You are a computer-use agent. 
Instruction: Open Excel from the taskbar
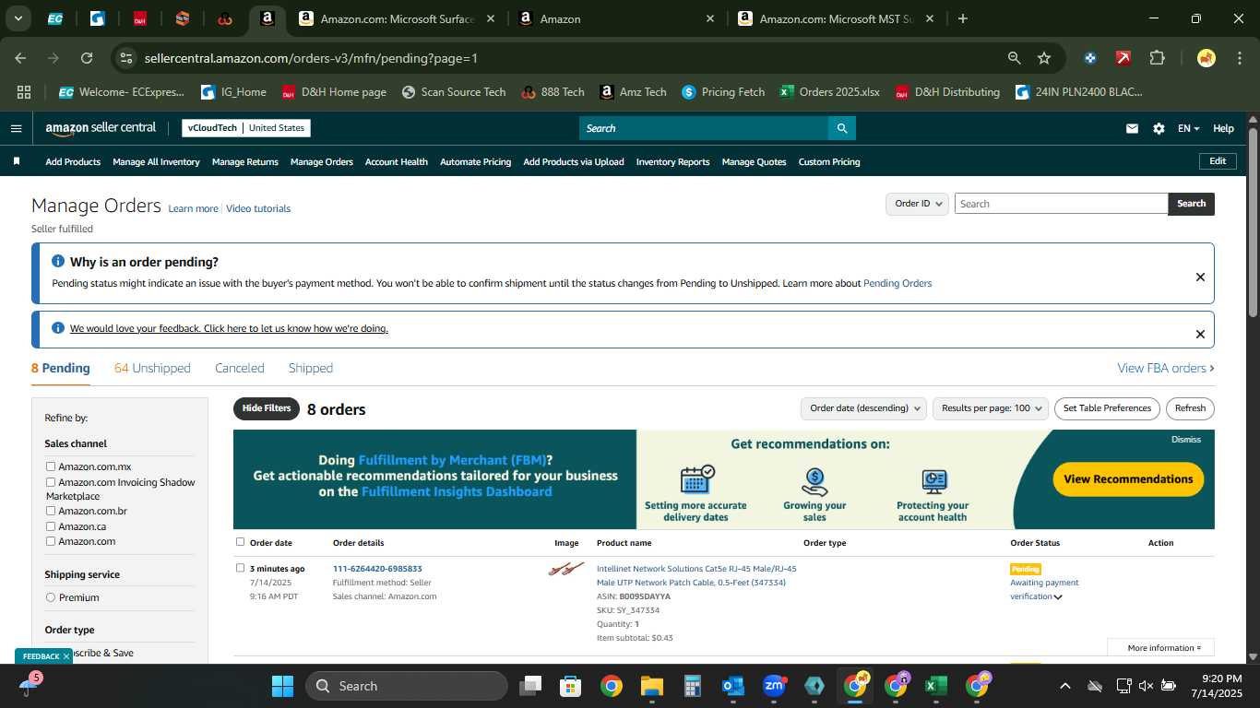pyautogui.click(x=935, y=686)
